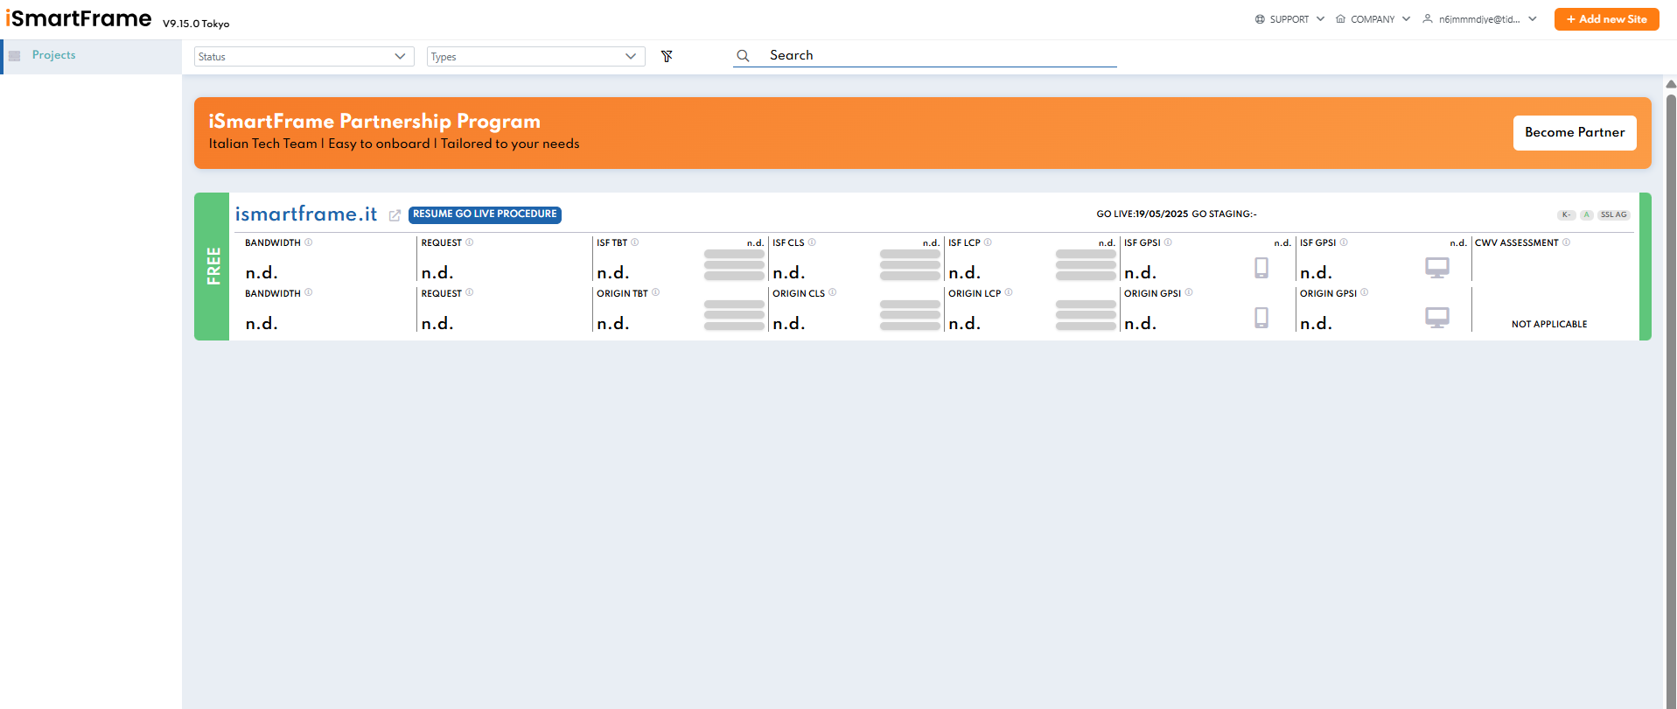The image size is (1677, 709).
Task: Click the V9.15.0 Tokyo version text
Action: [x=196, y=24]
